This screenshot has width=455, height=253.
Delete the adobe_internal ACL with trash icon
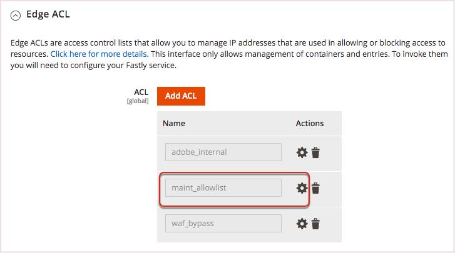tap(316, 152)
